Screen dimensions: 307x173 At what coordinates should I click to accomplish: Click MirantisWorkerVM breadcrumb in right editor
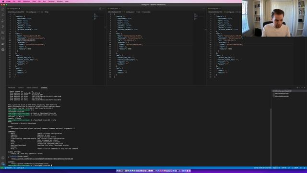[x=215, y=12]
